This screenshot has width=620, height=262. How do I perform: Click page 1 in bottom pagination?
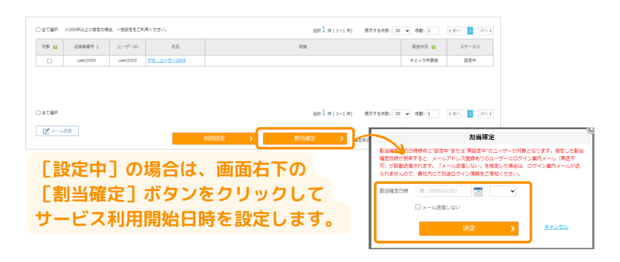pyautogui.click(x=470, y=114)
